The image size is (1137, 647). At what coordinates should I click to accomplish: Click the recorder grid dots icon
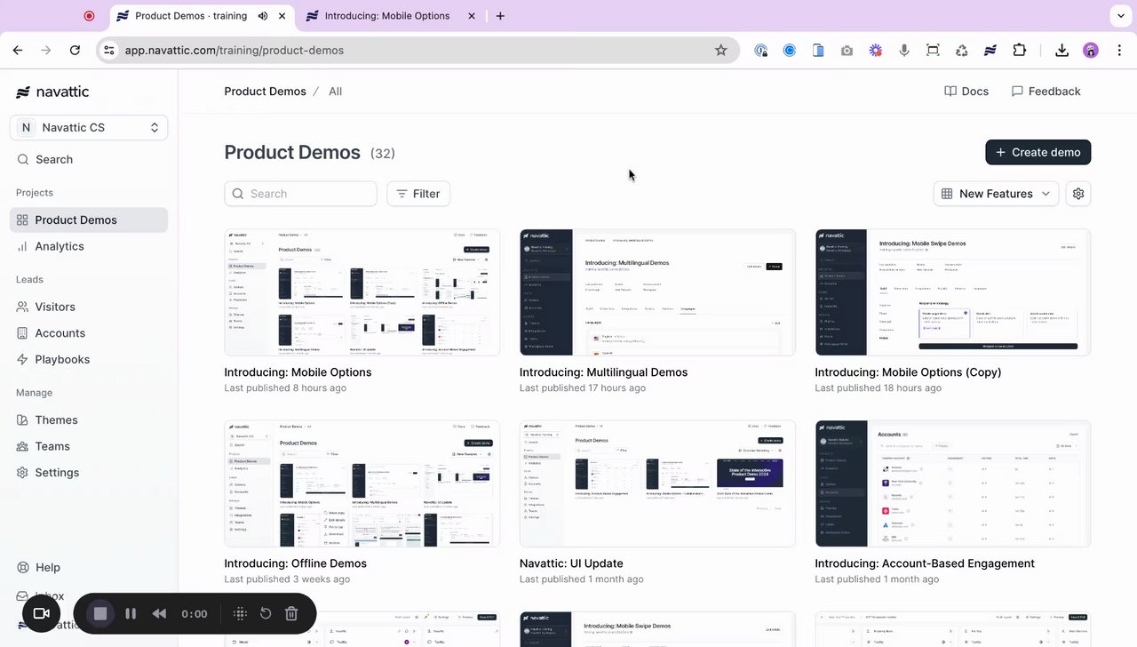point(240,613)
